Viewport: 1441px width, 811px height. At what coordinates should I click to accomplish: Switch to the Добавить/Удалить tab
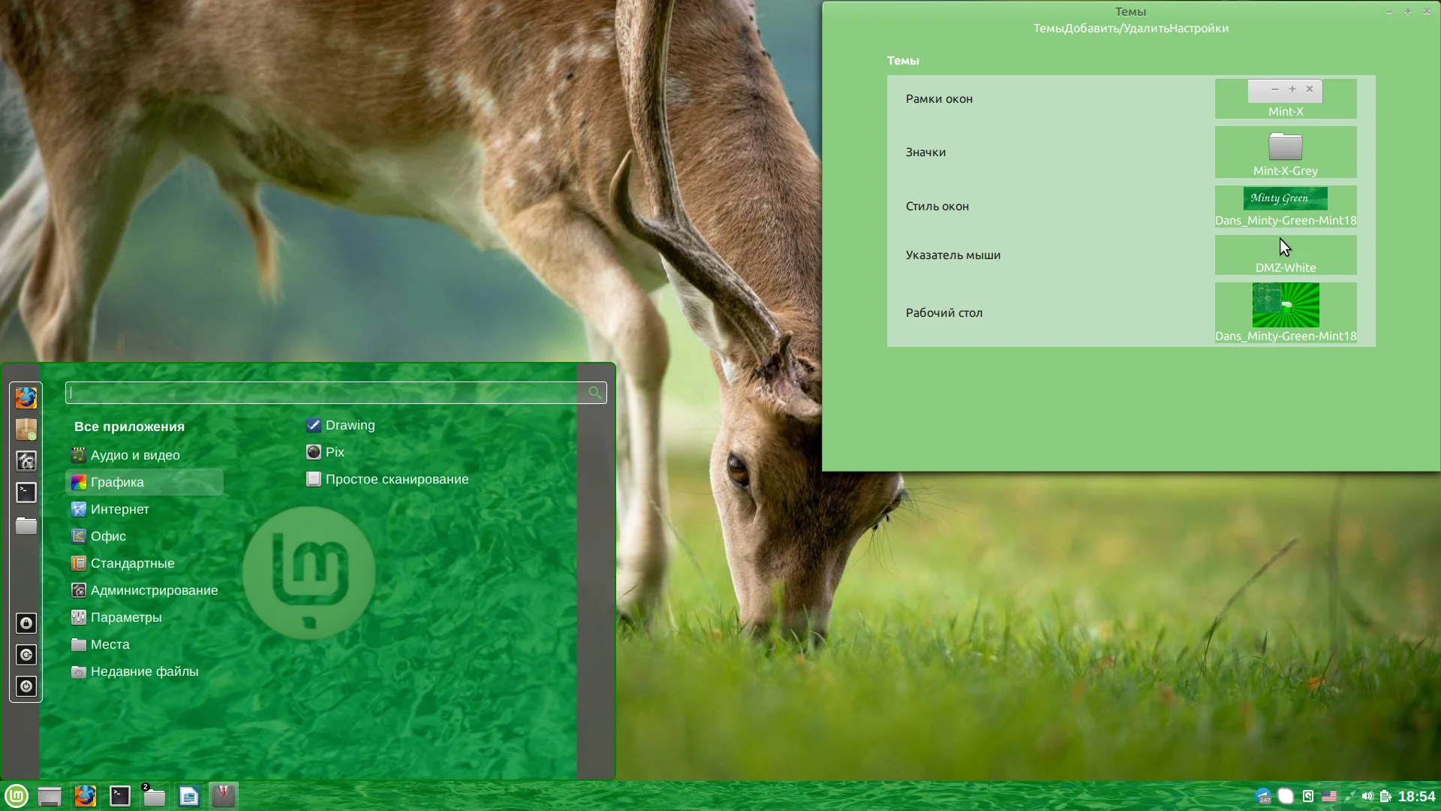[1116, 29]
